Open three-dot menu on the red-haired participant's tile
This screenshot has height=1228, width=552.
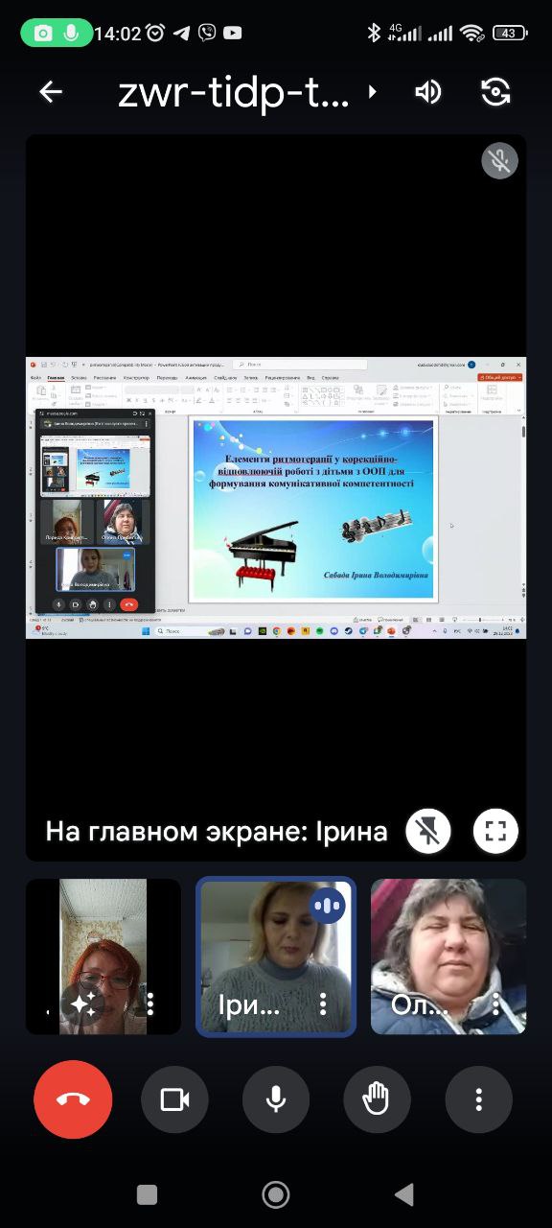coord(150,1004)
